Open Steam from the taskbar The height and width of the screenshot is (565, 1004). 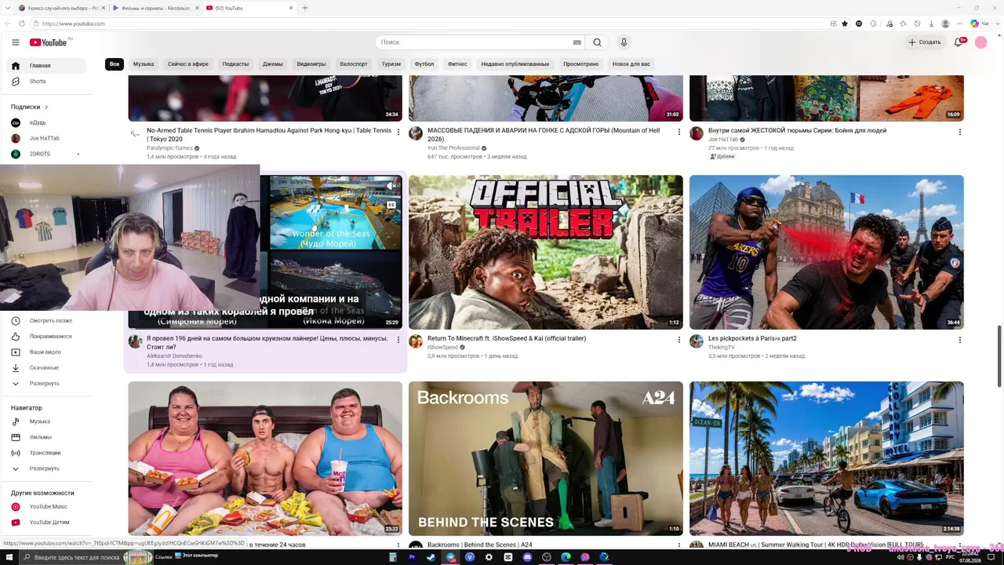431,557
